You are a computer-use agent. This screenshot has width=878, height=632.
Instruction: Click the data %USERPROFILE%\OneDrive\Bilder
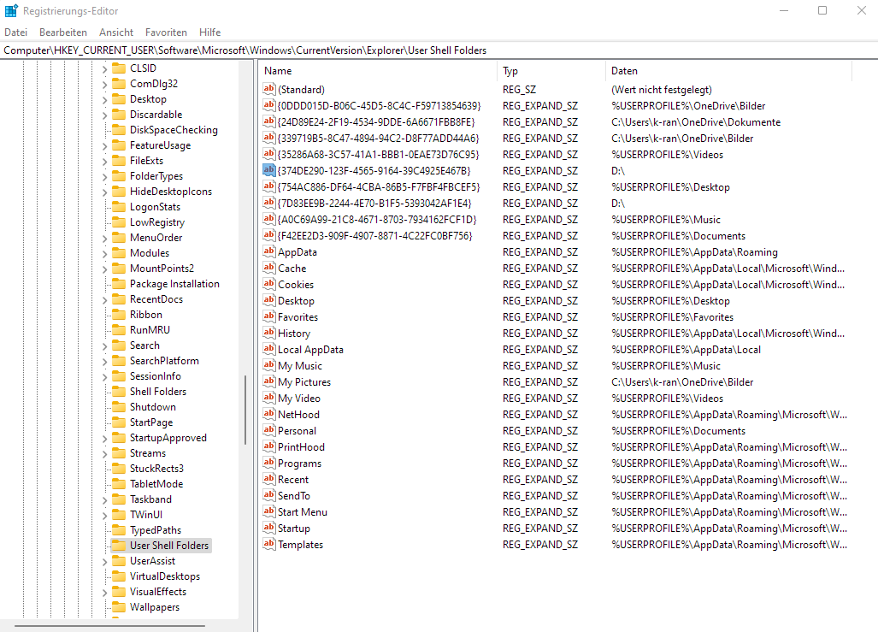(x=688, y=106)
